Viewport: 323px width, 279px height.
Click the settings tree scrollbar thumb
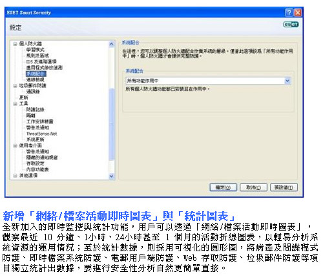(x=111, y=125)
